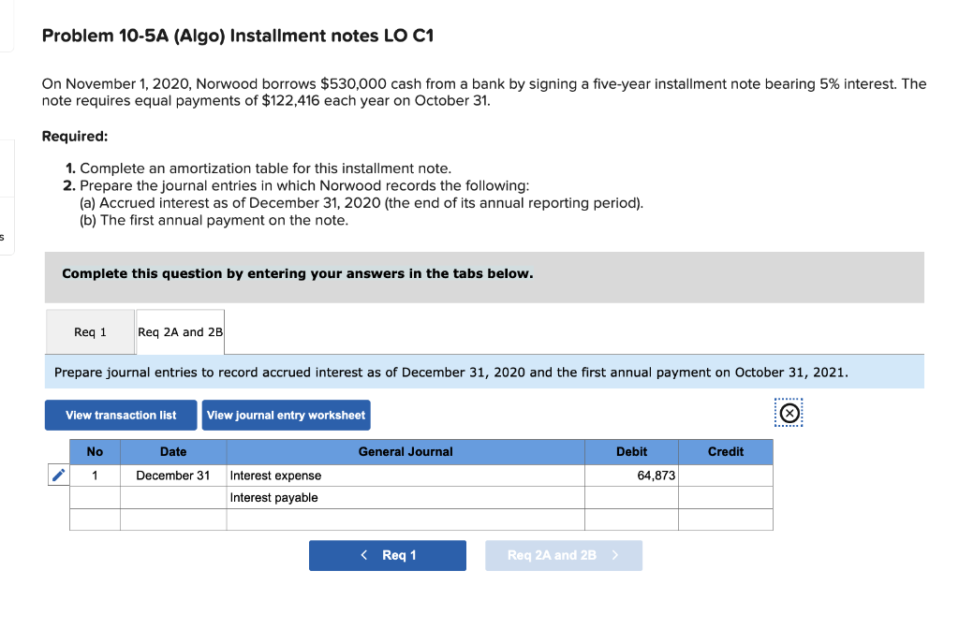Click the '< Req 1' navigation button
This screenshot has width=959, height=644.
[x=387, y=555]
